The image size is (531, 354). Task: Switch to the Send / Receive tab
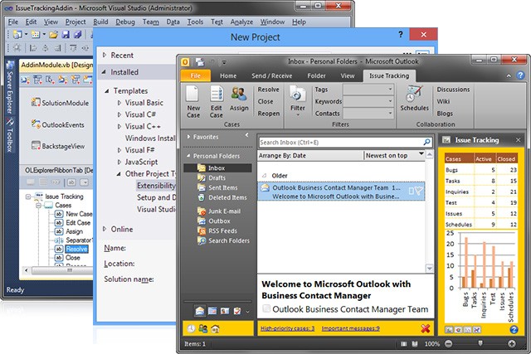[x=272, y=75]
